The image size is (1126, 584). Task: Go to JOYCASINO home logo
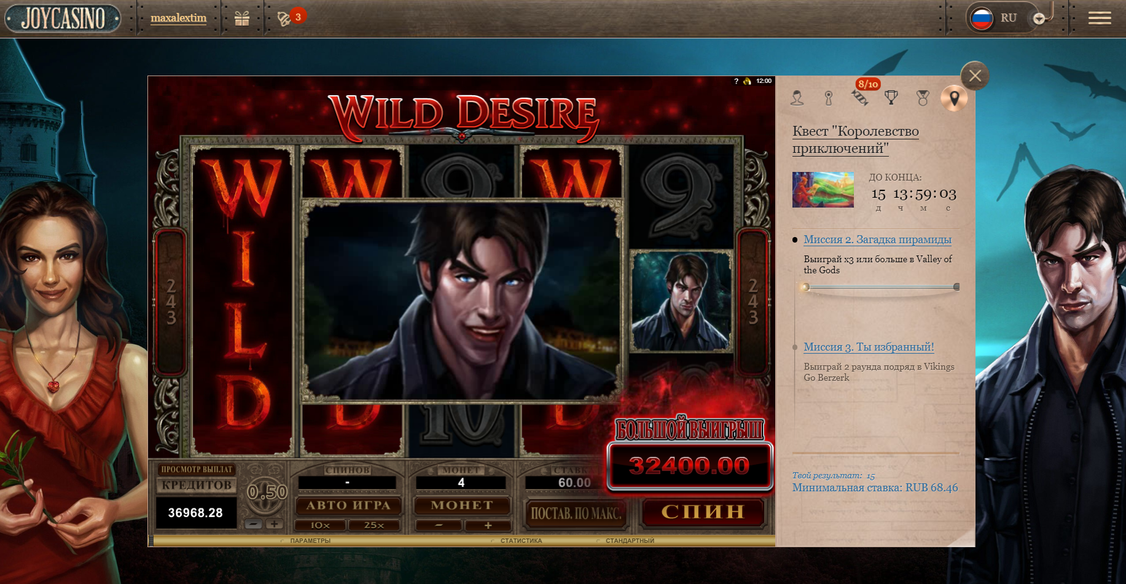pos(63,18)
